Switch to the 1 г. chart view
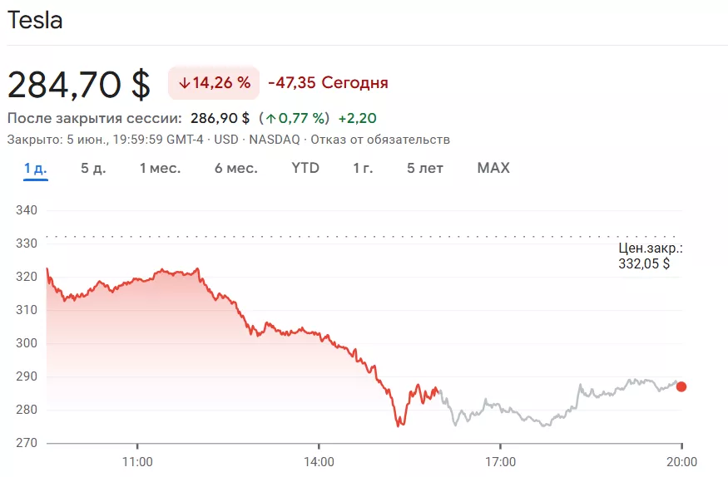 363,169
